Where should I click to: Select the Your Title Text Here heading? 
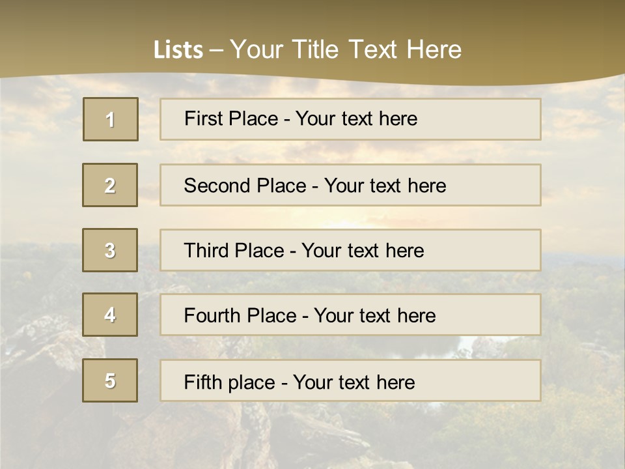[346, 50]
